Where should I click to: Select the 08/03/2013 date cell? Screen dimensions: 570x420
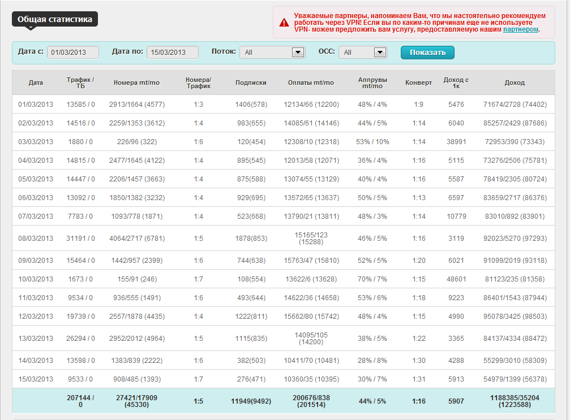(36, 239)
